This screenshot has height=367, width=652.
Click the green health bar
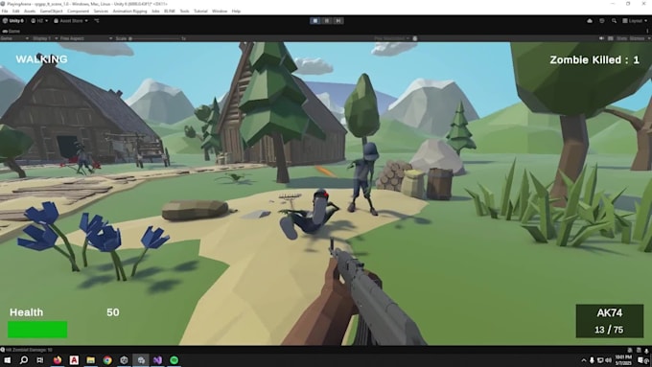click(x=37, y=330)
